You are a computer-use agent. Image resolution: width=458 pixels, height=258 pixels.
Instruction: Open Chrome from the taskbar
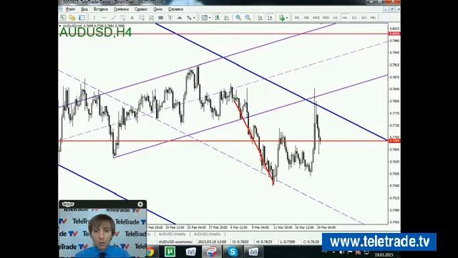tap(150, 252)
